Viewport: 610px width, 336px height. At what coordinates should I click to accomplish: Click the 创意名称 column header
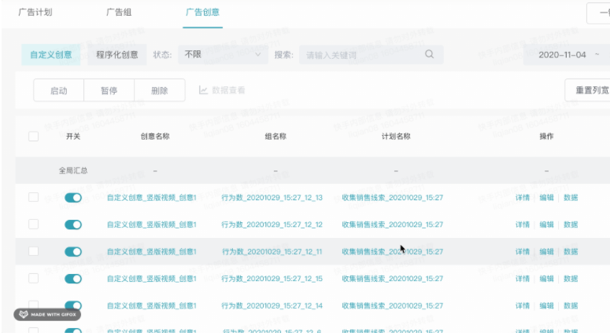click(155, 136)
